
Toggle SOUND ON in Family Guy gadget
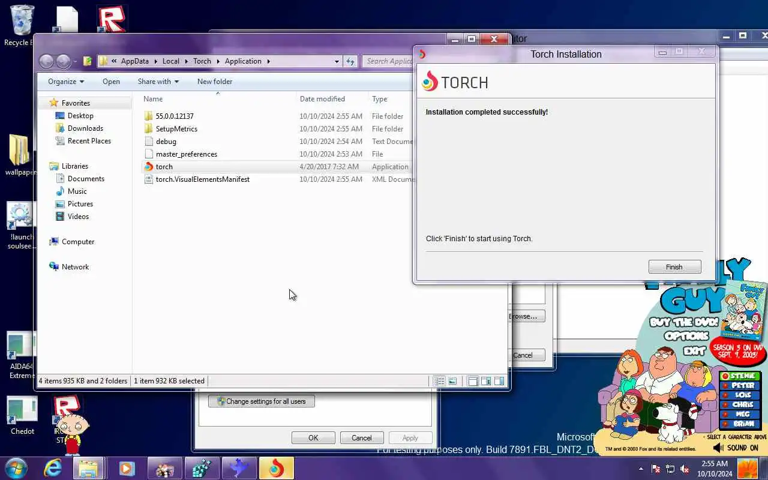click(737, 448)
